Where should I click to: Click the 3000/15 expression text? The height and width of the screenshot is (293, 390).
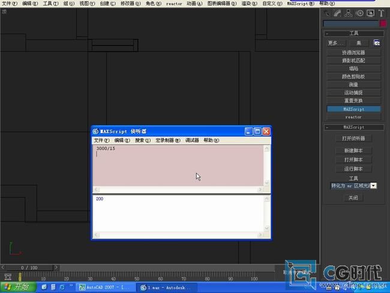click(106, 148)
